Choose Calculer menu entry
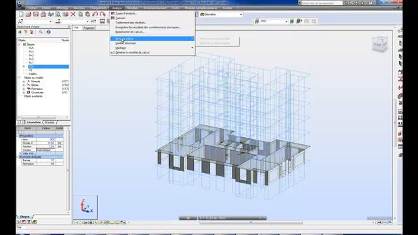Screen dimensions: 418x235 (120, 18)
